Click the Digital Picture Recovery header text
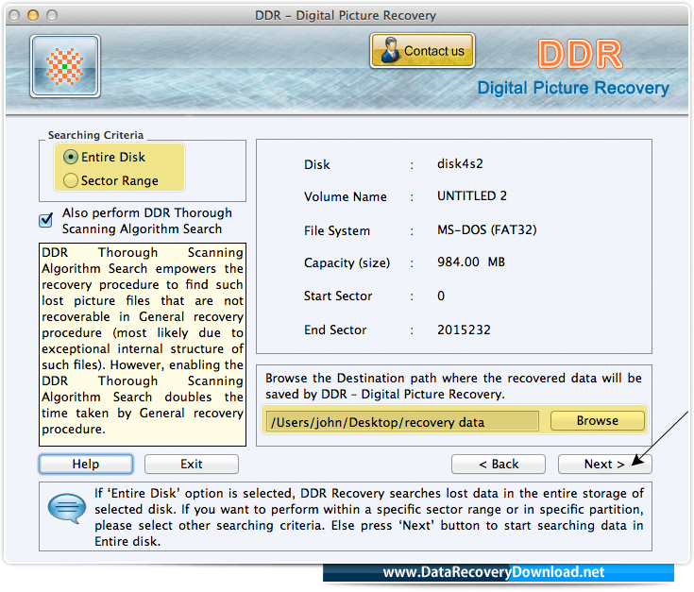The image size is (694, 592). click(573, 88)
